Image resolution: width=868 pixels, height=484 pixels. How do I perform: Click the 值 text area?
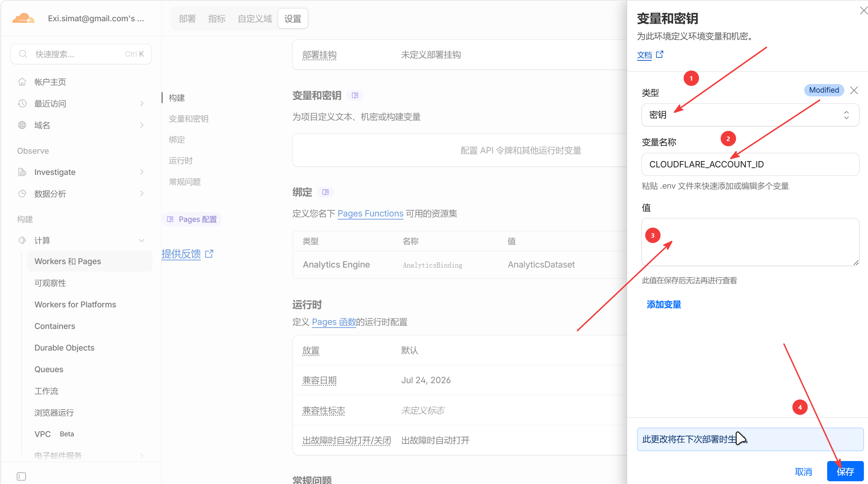point(750,242)
